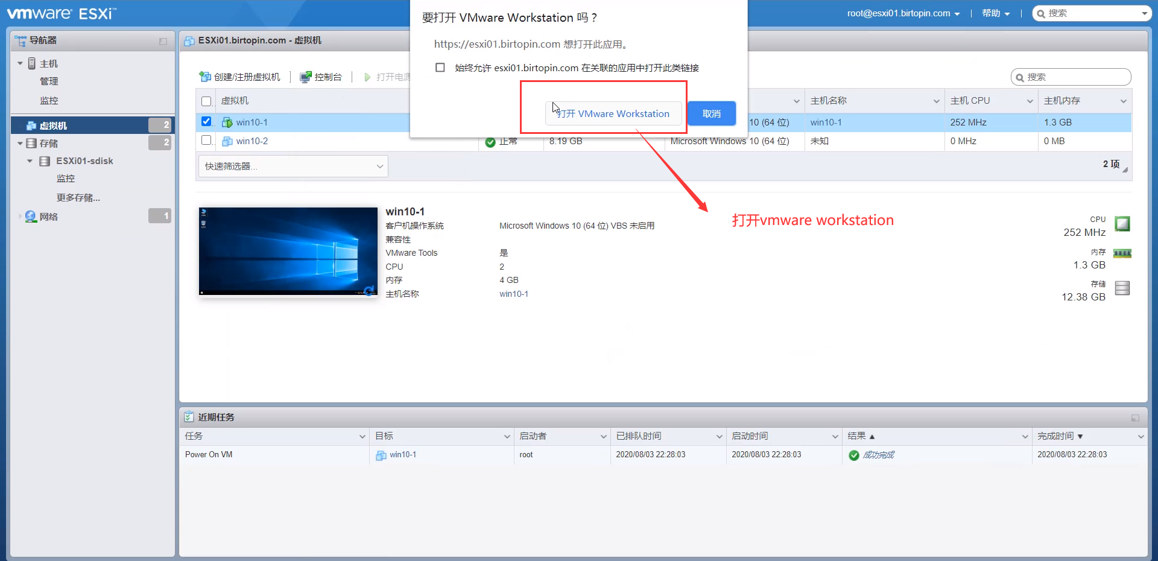Click the network globe icon

(x=31, y=217)
